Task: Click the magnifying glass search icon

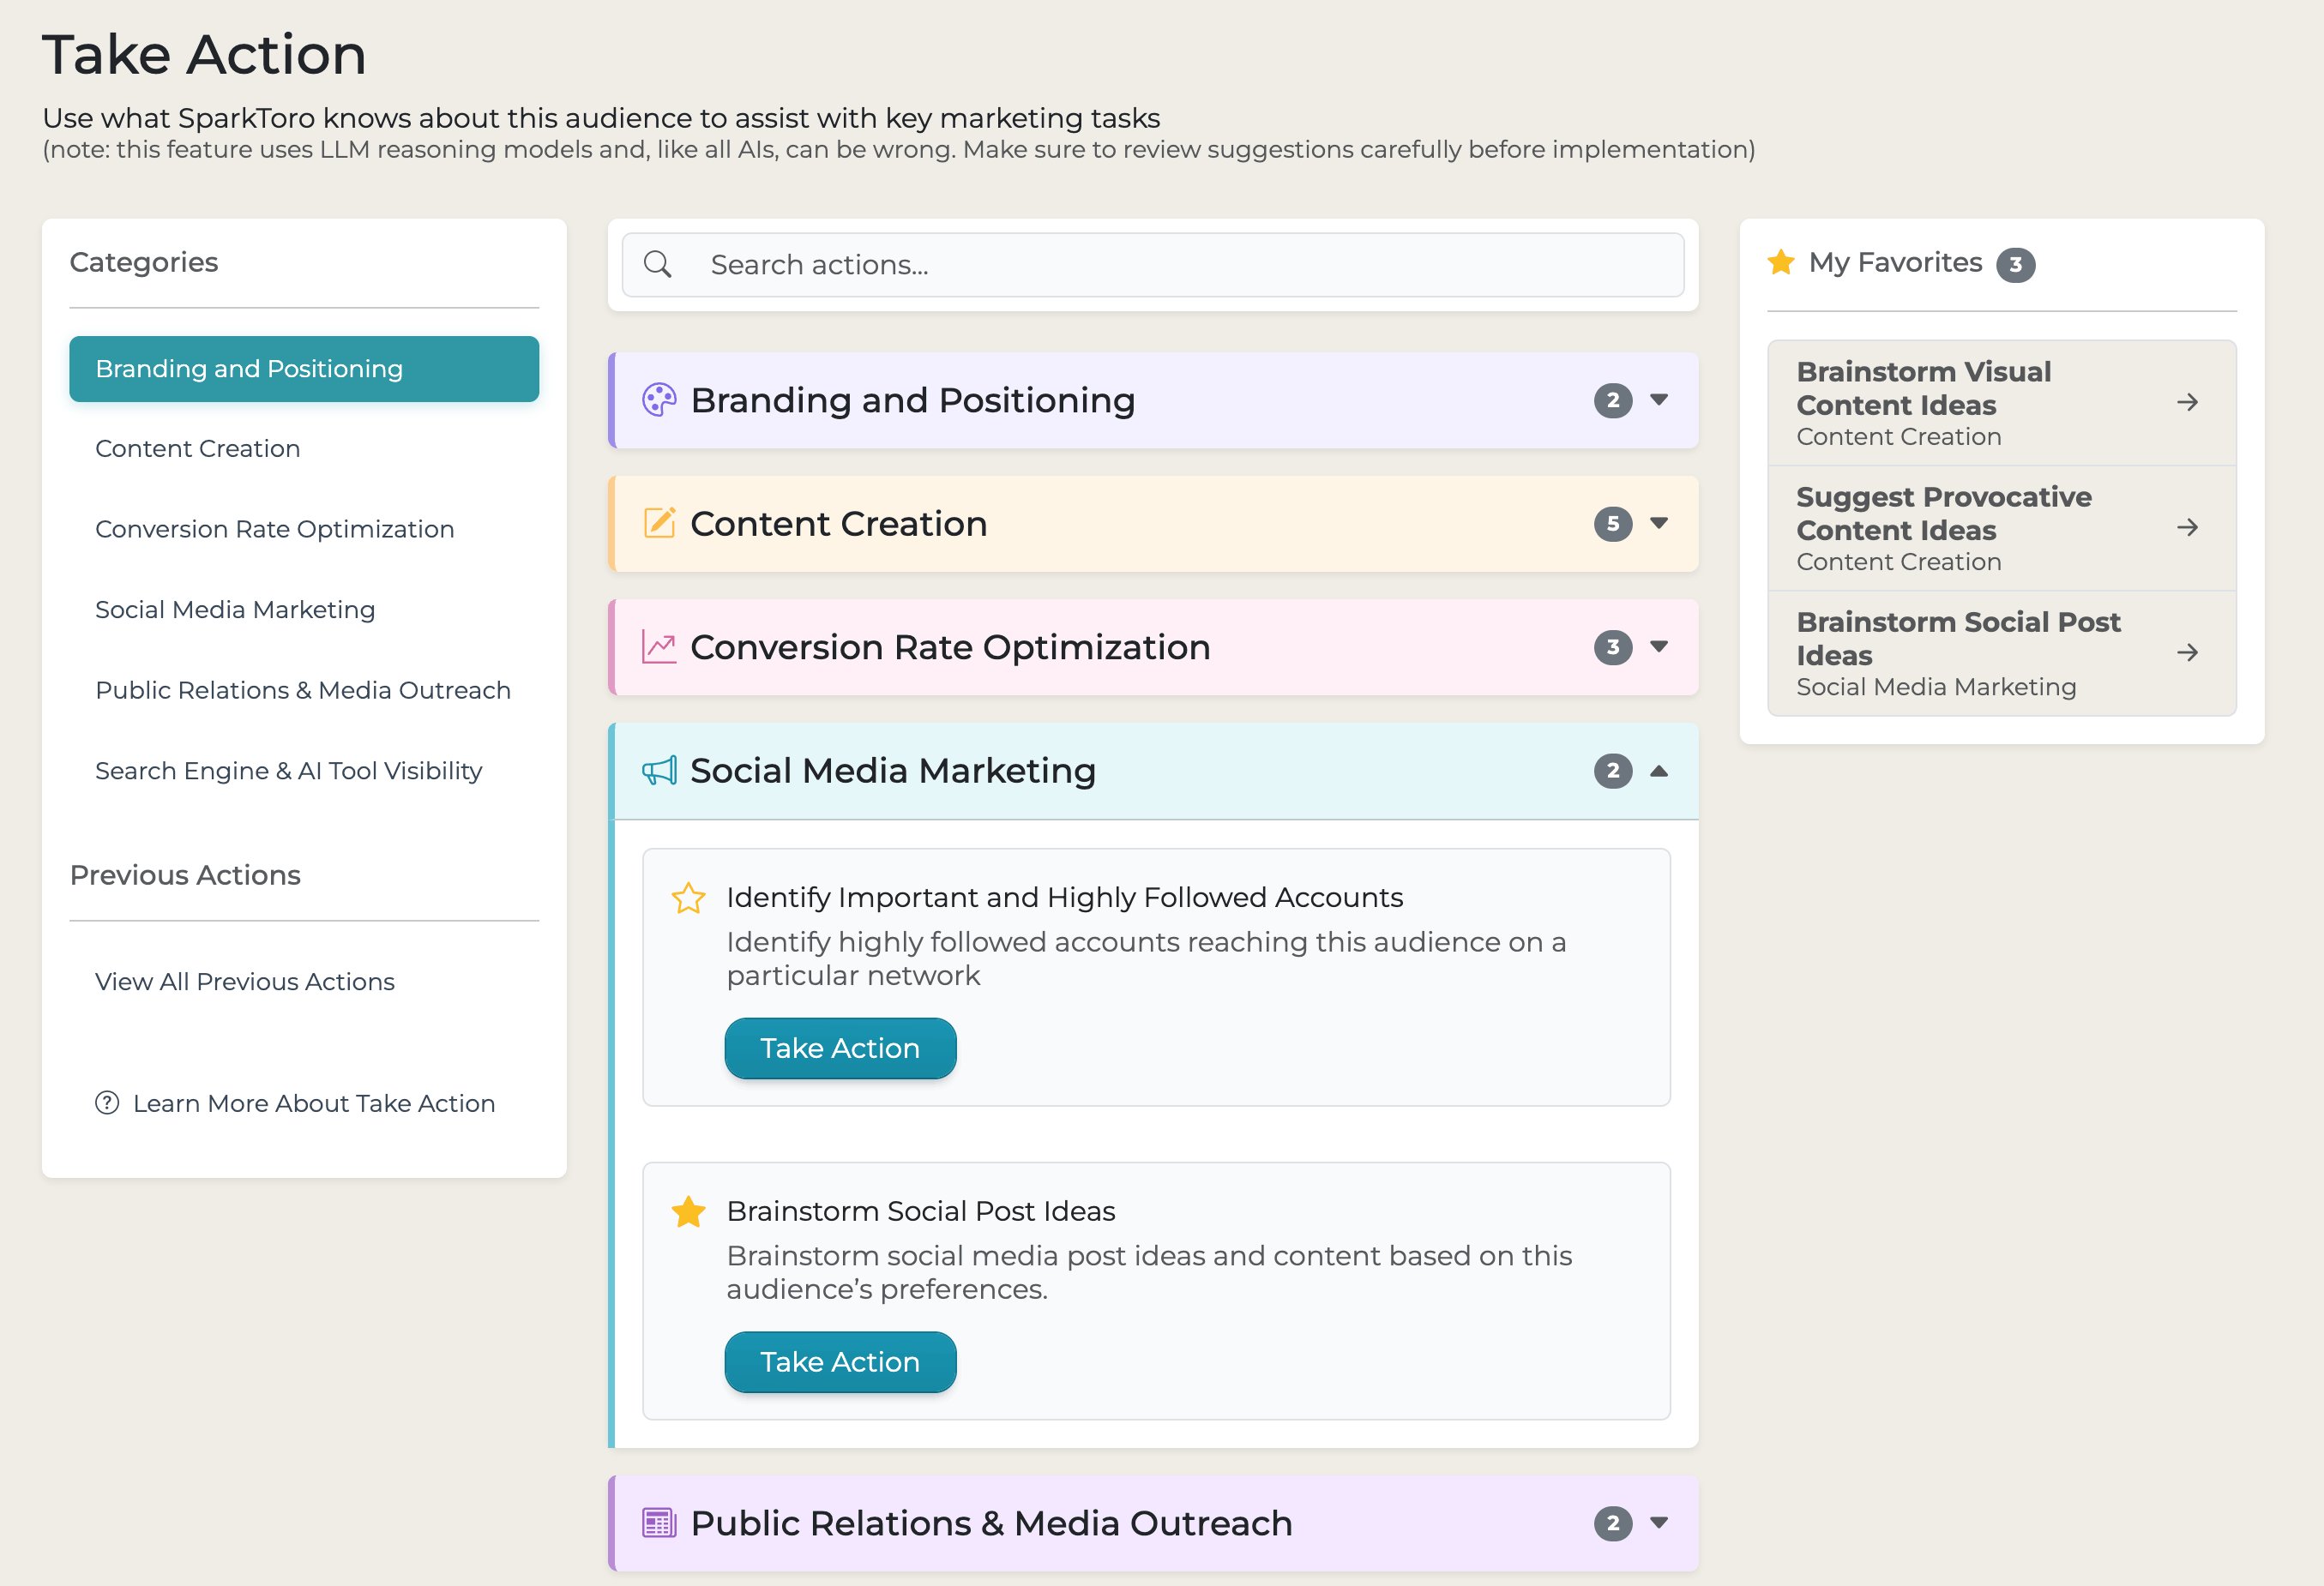Action: (658, 265)
